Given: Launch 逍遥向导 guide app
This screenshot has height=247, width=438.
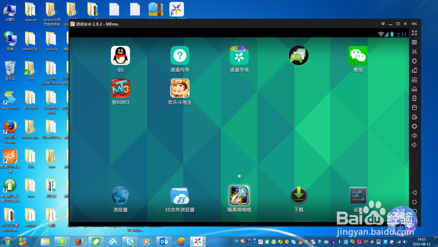Looking at the screenshot, I should click(180, 56).
